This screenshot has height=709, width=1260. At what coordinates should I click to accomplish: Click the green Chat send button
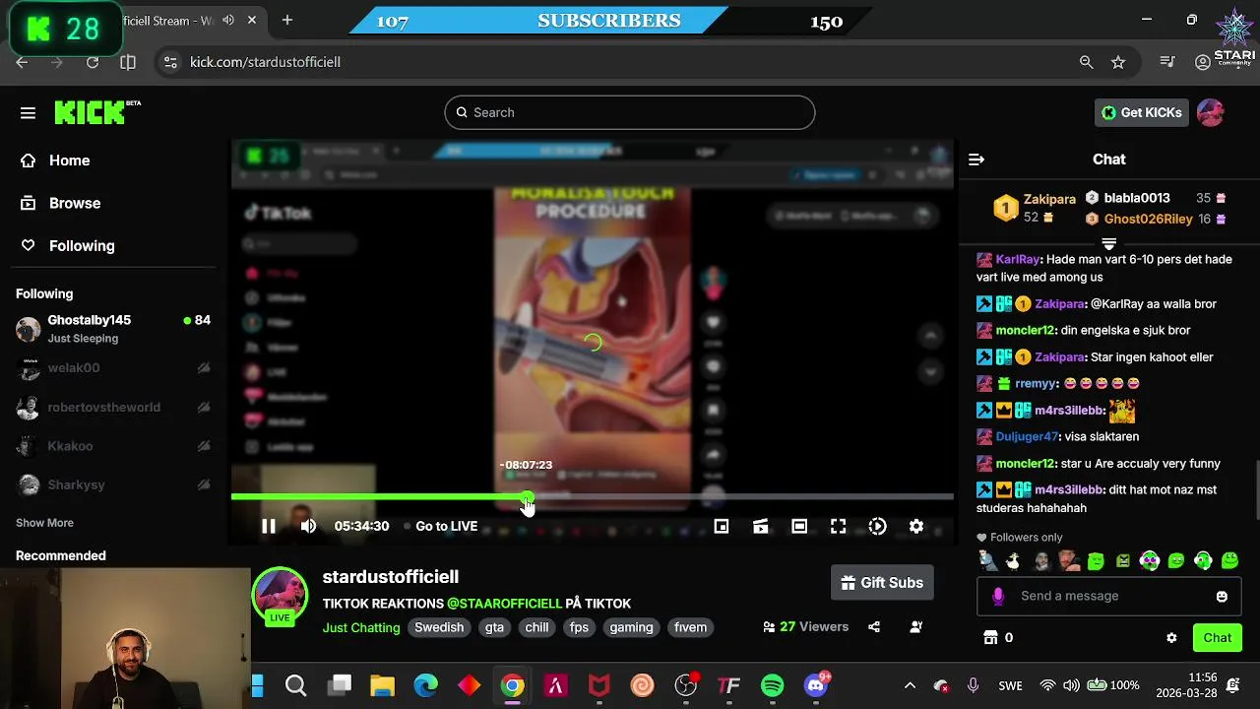tap(1217, 638)
